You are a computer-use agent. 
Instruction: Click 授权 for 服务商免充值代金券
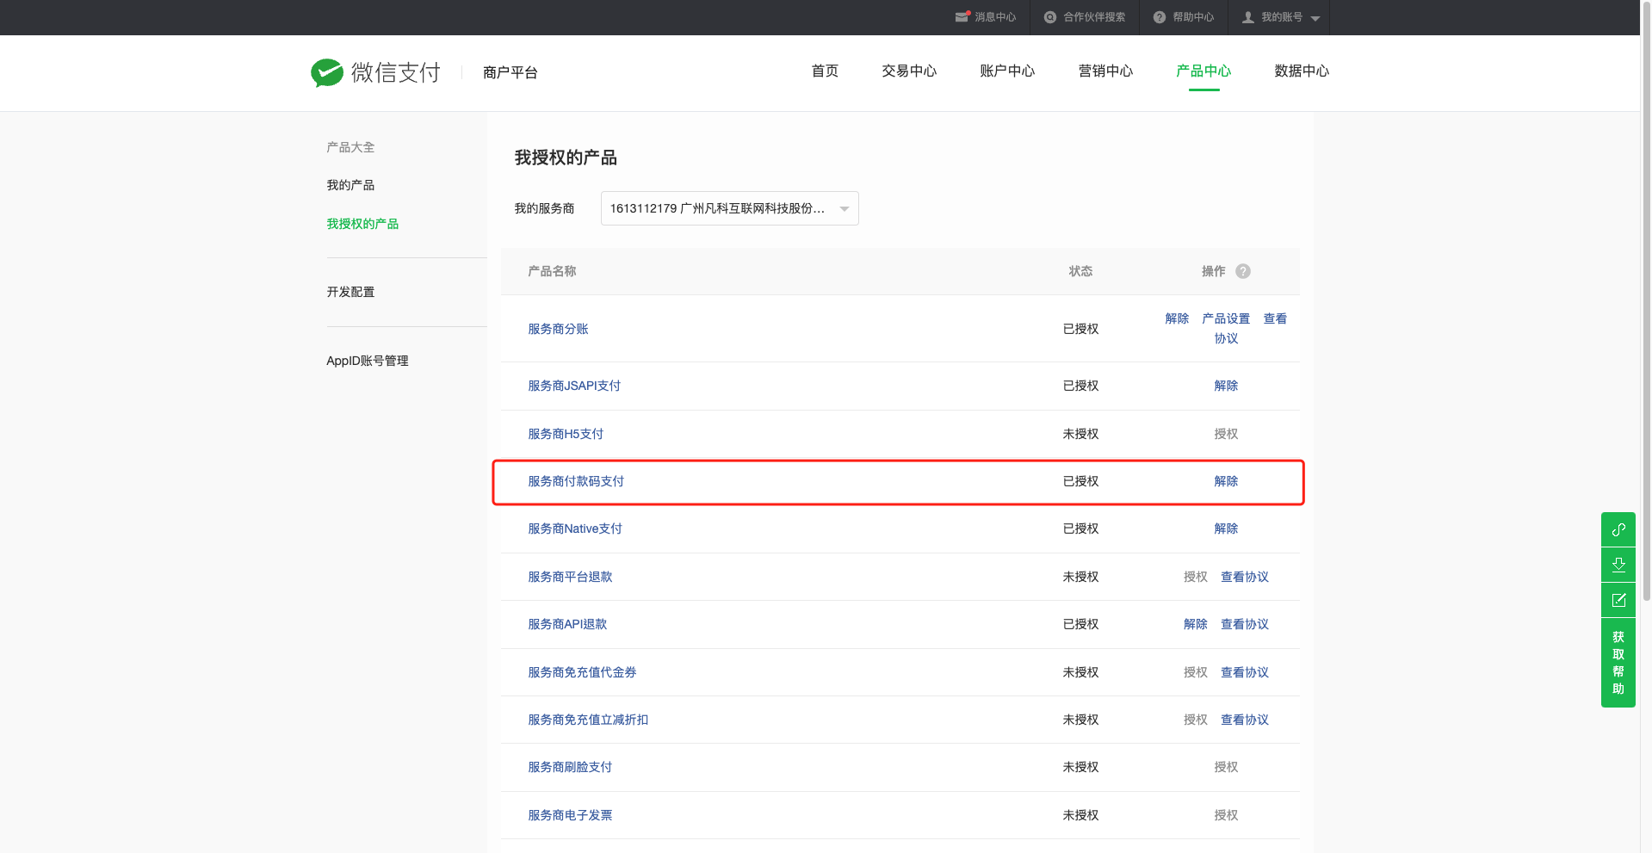[1196, 672]
